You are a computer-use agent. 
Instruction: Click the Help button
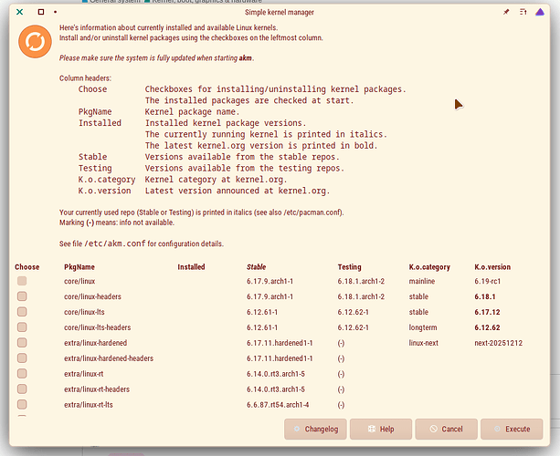381,429
